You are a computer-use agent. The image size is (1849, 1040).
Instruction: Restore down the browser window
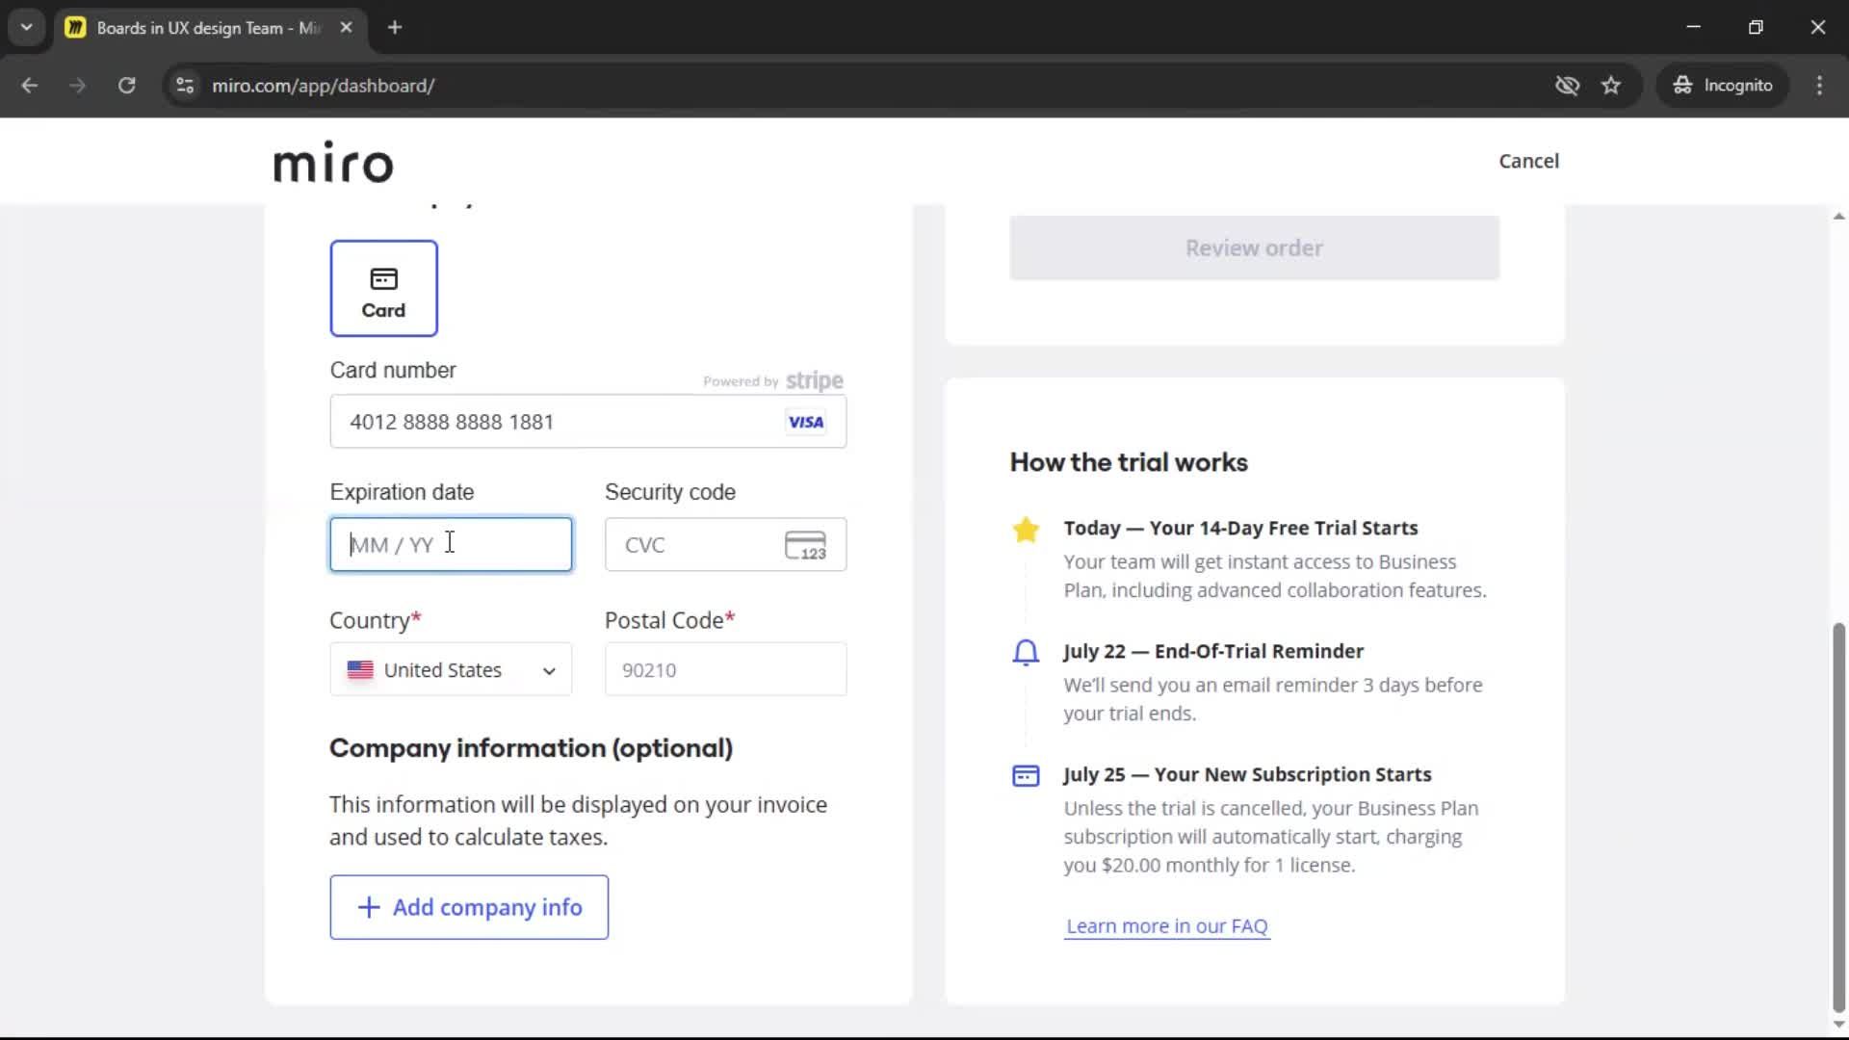tap(1756, 27)
